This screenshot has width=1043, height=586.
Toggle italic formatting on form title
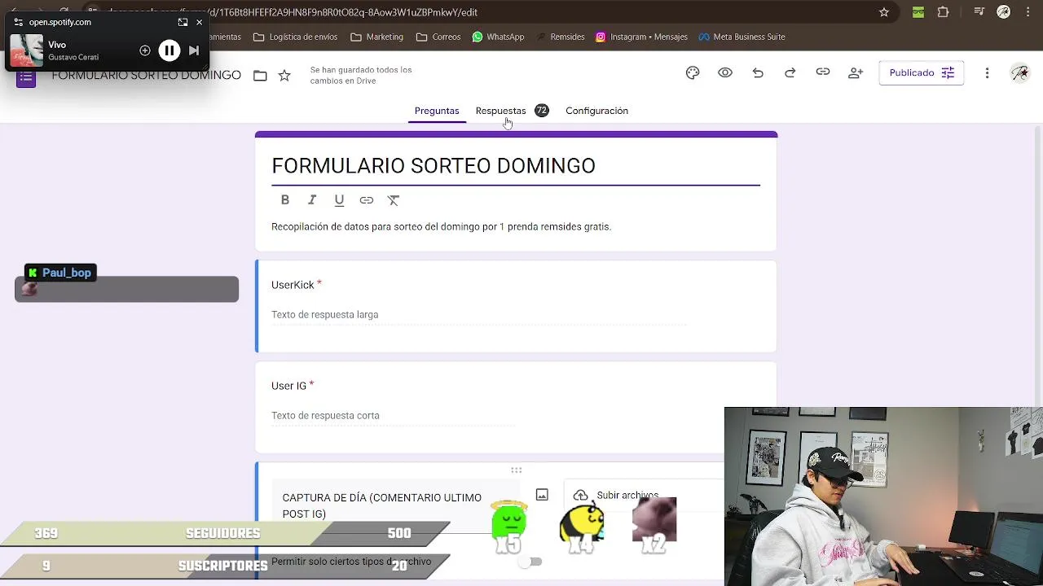coord(312,200)
